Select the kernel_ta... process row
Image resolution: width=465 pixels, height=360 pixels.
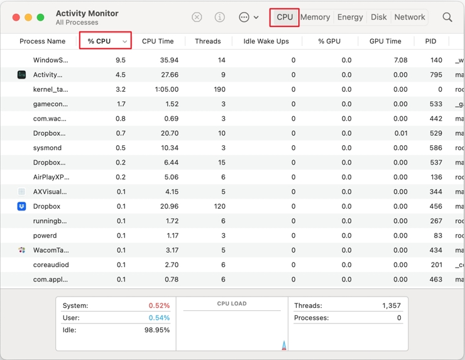click(232, 89)
